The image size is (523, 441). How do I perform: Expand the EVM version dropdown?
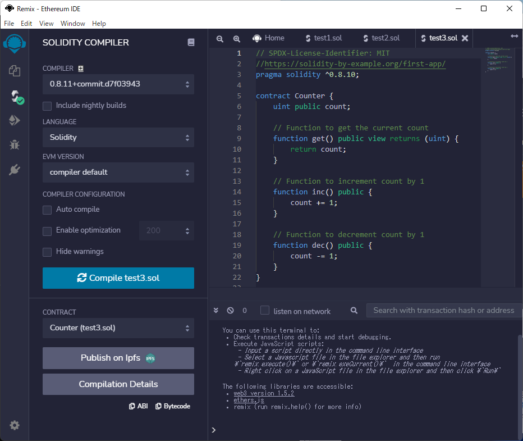click(x=118, y=172)
